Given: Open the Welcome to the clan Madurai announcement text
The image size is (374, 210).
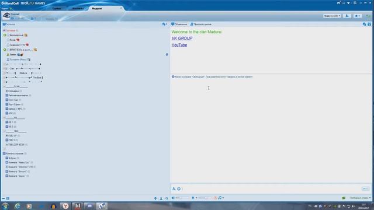Looking at the screenshot, I should 196,32.
